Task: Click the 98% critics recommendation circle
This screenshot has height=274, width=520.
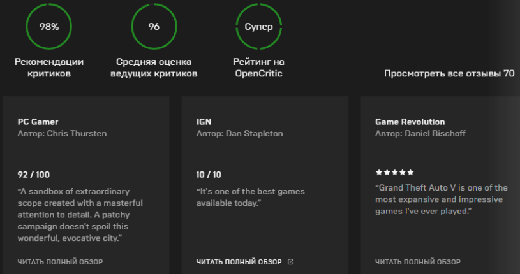Action: pyautogui.click(x=48, y=27)
